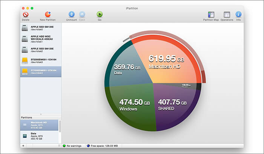The width and height of the screenshot is (264, 154).
Task: Click the sidebar split divider handle
Action: (41, 114)
